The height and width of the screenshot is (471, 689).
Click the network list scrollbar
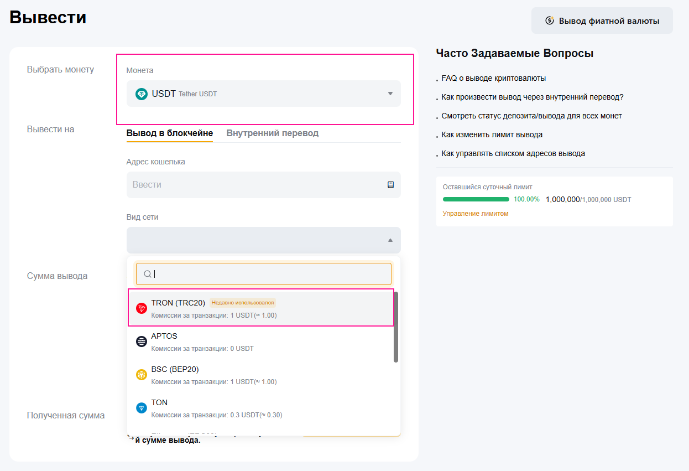pos(395,327)
